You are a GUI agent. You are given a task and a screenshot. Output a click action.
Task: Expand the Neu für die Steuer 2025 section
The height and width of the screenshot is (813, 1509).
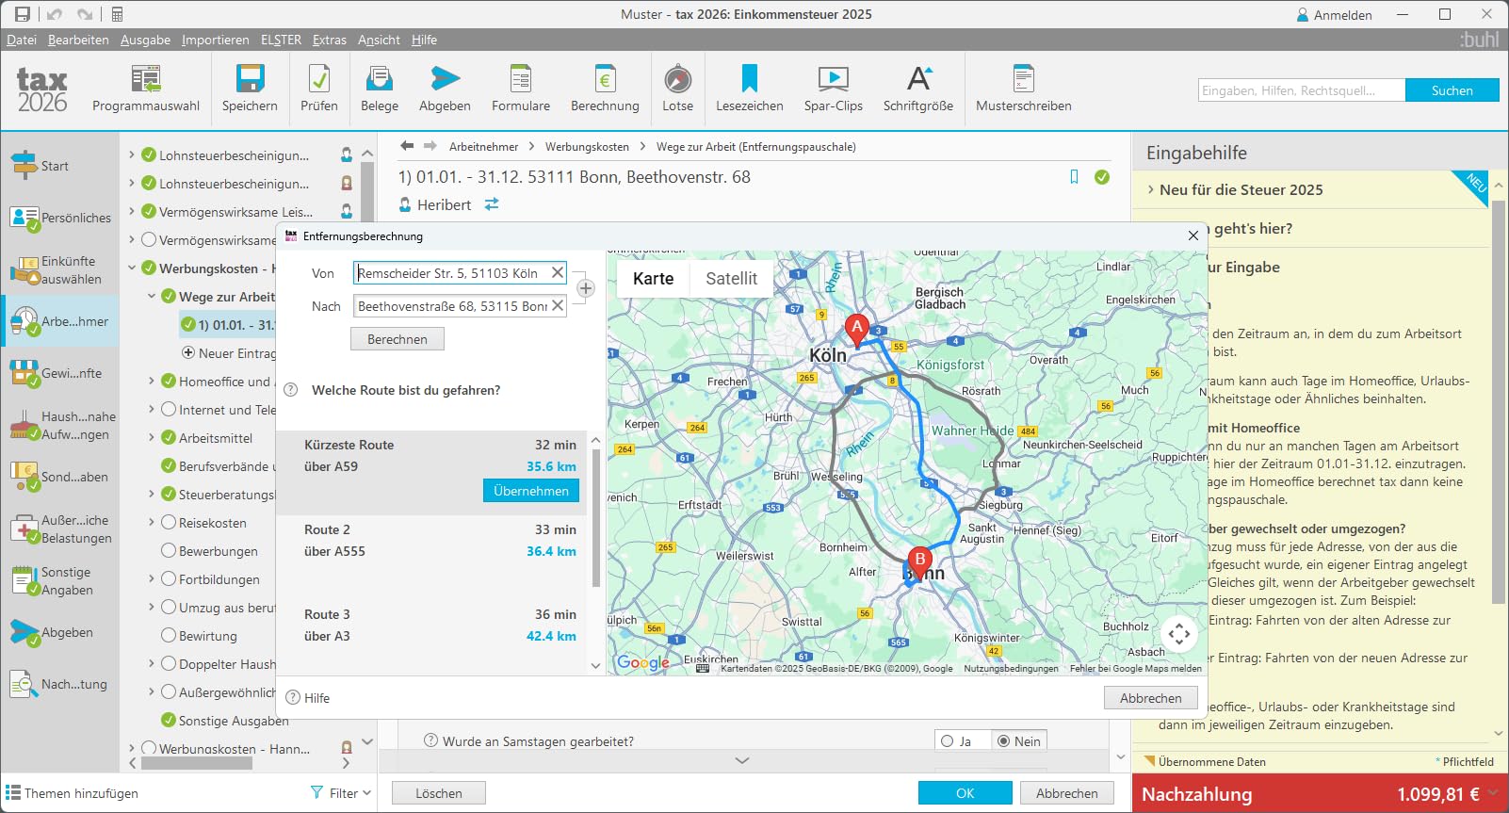pyautogui.click(x=1151, y=189)
